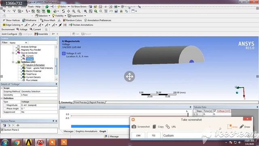
Task: Toggle the Section Plane 1 checkbox
Action: pyautogui.click(x=2, y=130)
